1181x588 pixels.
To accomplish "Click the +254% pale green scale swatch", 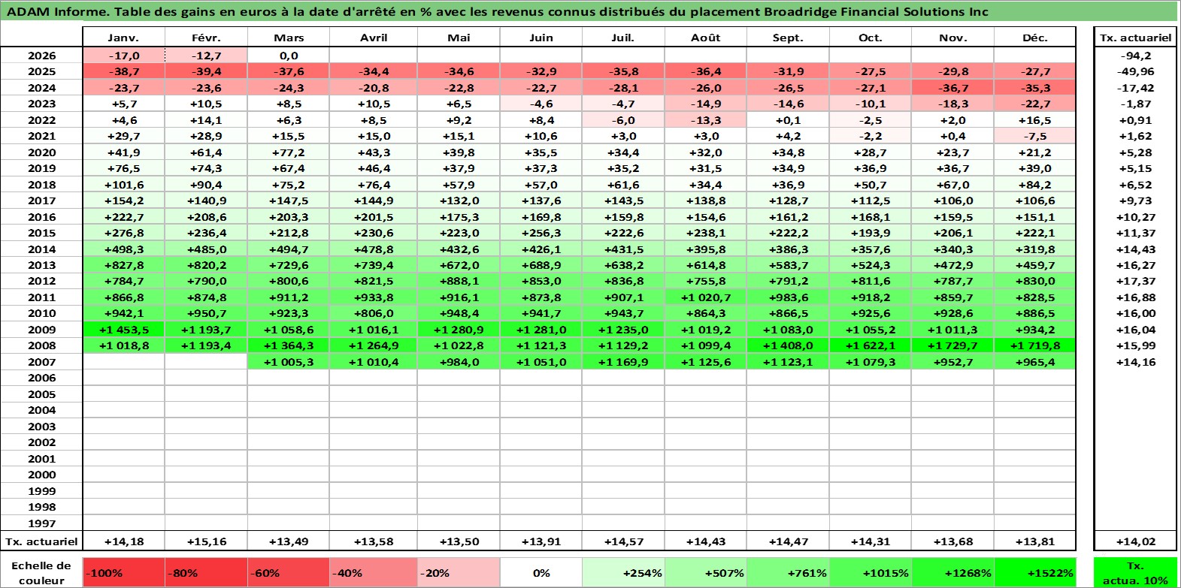I will coord(623,573).
